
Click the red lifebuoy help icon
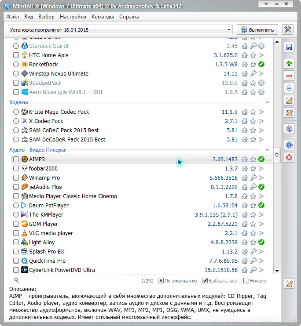point(289,157)
